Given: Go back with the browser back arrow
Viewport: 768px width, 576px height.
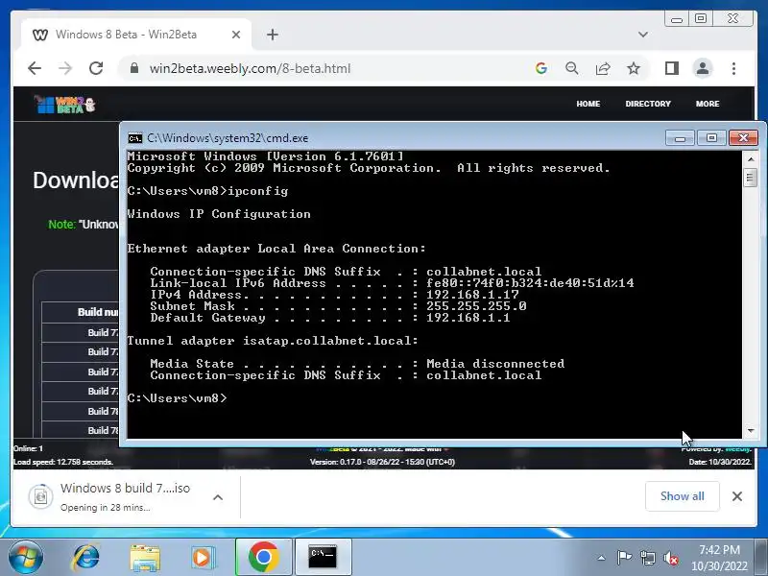Looking at the screenshot, I should click(35, 68).
